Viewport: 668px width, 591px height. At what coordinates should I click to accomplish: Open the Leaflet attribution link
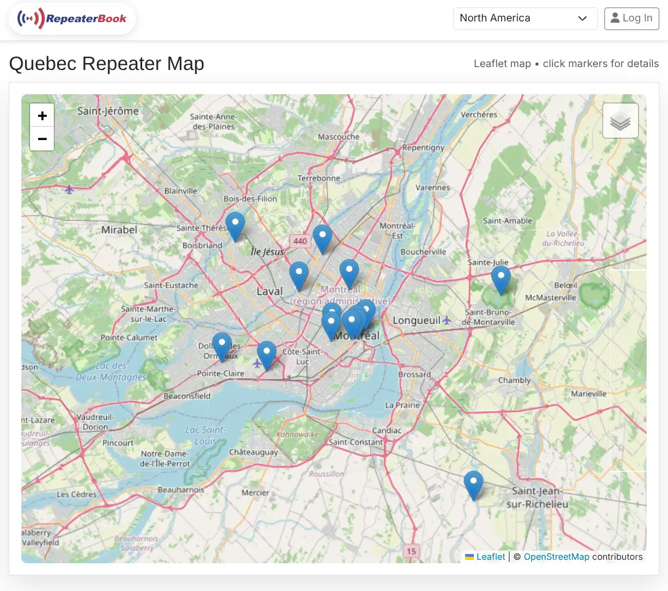click(x=491, y=557)
